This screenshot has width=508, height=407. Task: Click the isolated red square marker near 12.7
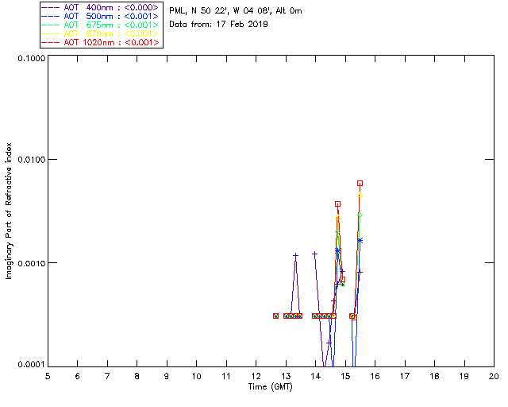[275, 316]
